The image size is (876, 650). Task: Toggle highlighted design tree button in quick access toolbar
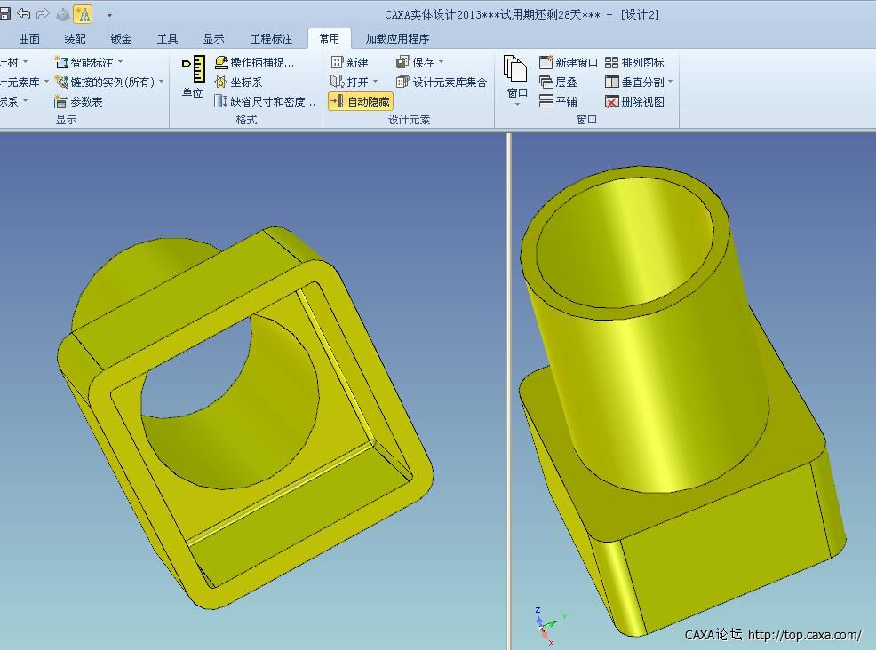point(82,14)
